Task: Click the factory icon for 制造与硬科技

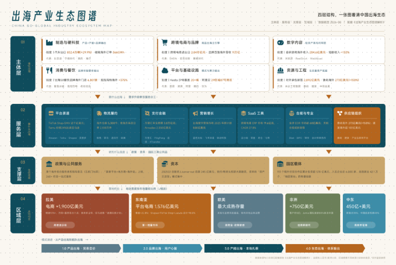Action: pyautogui.click(x=49, y=43)
